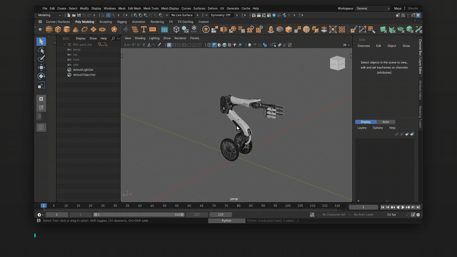Open the Modeling menu set dropdown

click(x=49, y=15)
